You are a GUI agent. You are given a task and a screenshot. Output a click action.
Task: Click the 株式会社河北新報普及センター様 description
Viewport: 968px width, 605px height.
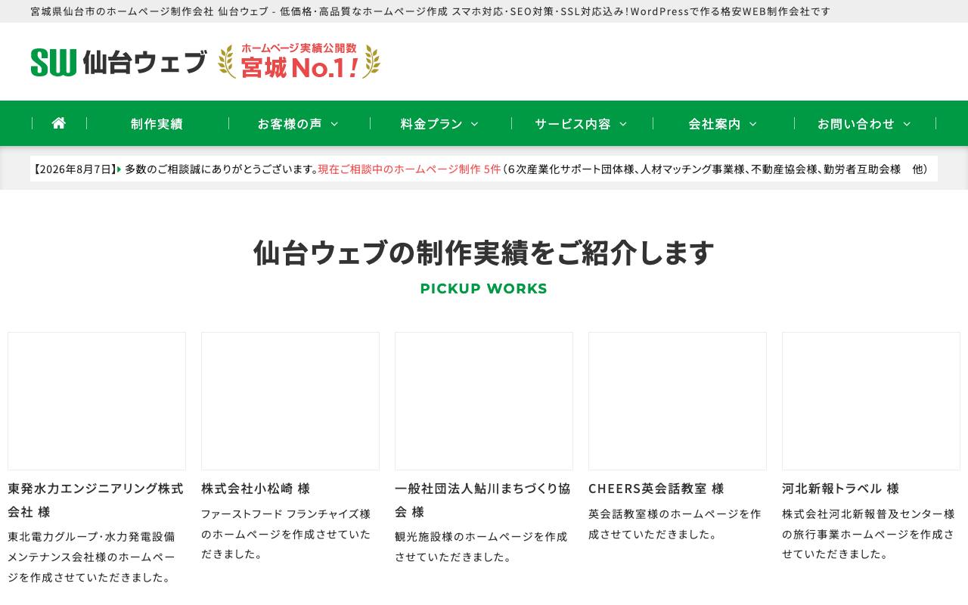(868, 534)
